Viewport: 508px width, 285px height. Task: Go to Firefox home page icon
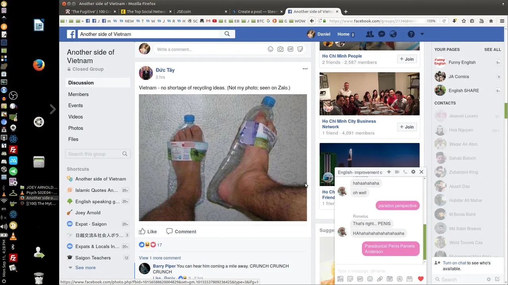click(491, 21)
